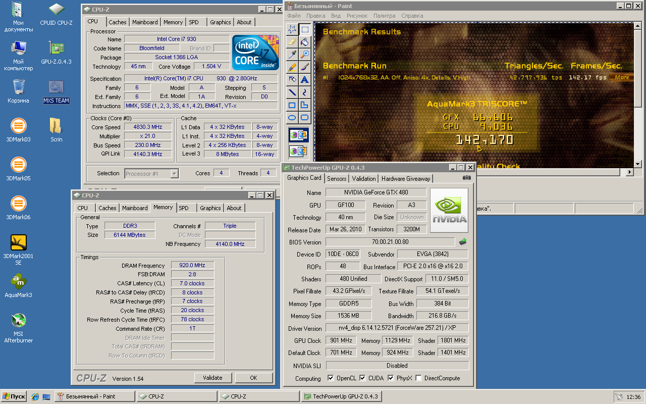Select the Eraser tool in Paint

pos(292,42)
